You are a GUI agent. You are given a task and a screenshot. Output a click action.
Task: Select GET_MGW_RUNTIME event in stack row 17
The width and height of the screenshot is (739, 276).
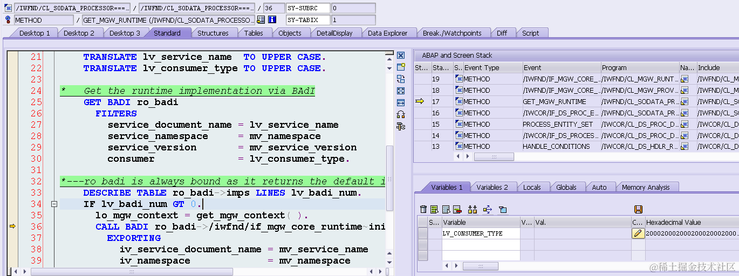coord(562,101)
